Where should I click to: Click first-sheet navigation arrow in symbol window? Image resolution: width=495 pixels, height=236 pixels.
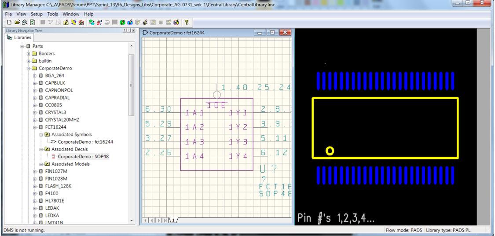click(146, 220)
